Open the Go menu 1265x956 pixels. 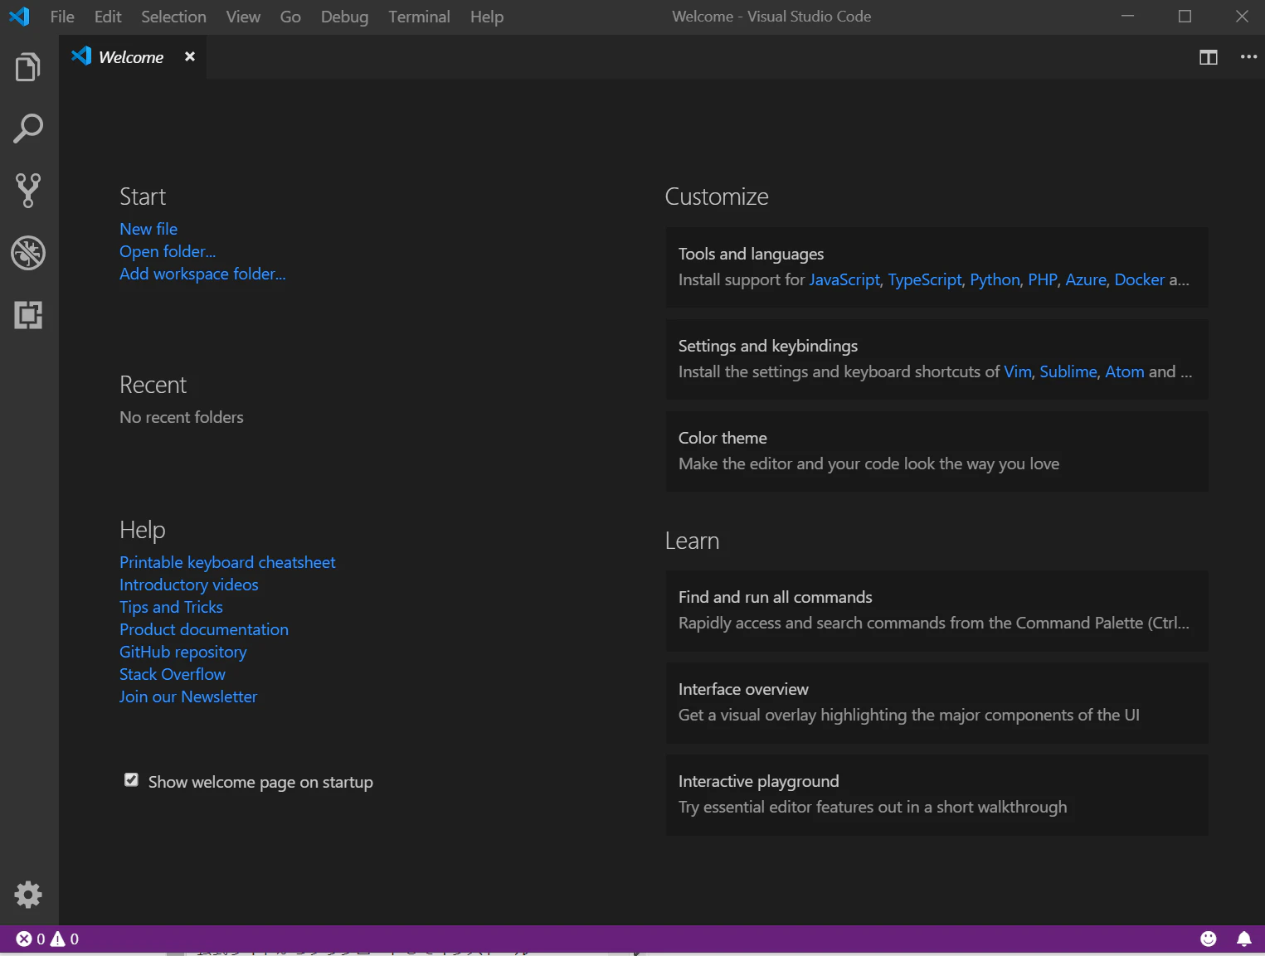(x=290, y=17)
